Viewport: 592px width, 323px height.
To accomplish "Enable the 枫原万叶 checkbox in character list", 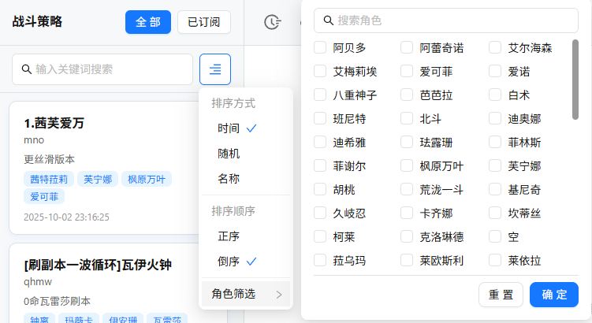I will 408,166.
